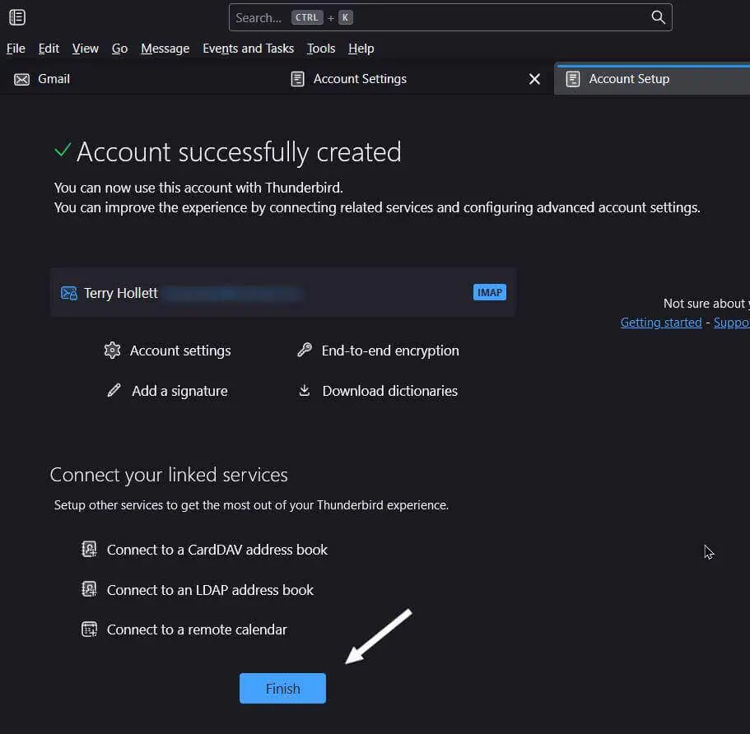Open the Tools menu

[321, 49]
